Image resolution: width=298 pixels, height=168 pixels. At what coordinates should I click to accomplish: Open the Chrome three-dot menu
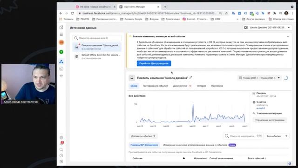(292, 14)
